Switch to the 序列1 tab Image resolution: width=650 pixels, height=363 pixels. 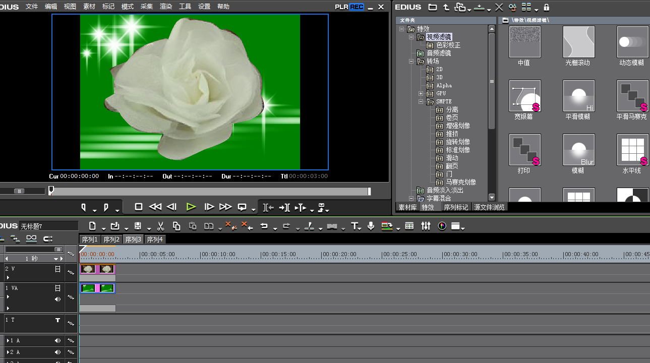point(90,239)
